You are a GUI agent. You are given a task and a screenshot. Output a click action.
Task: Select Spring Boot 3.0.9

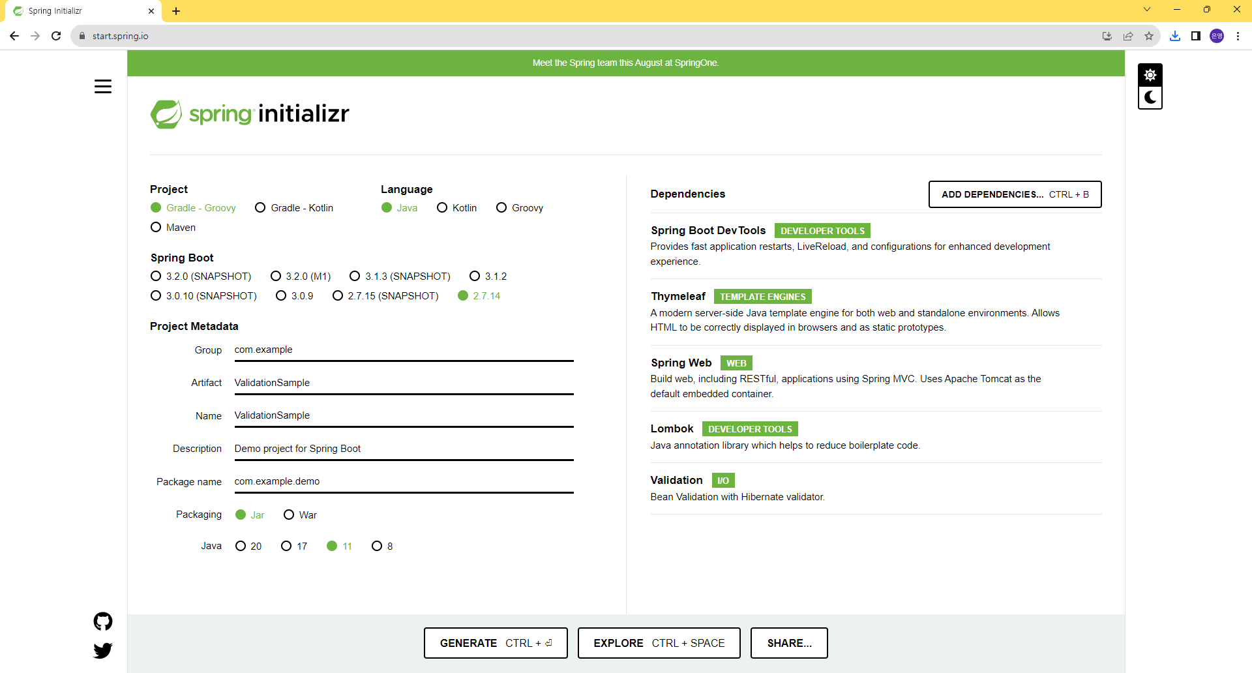click(295, 295)
